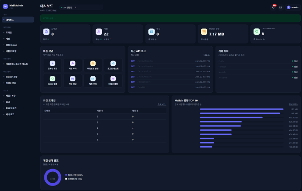Click the backup archive icon quick tile
Image resolution: width=302 pixels, height=191 pixels.
pyautogui.click(x=73, y=80)
